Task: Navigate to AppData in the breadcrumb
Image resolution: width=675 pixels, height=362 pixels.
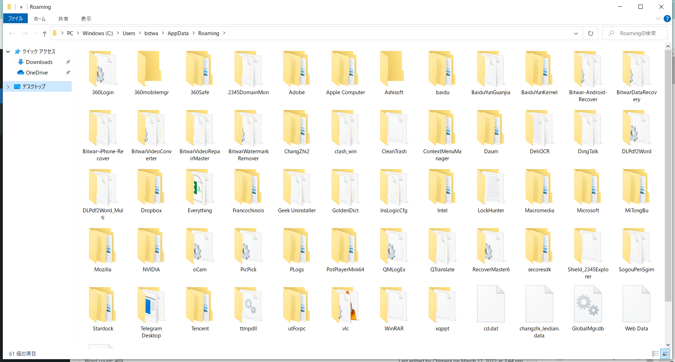Action: 178,33
